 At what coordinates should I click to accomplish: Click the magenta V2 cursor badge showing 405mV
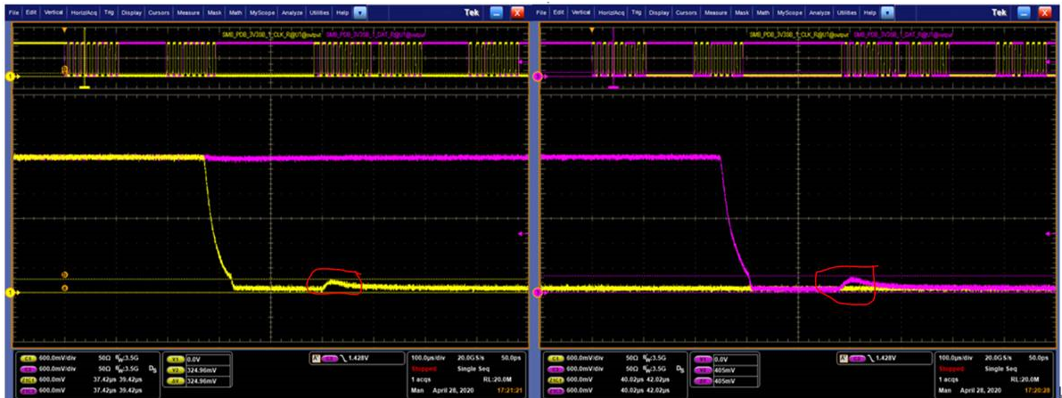pyautogui.click(x=703, y=371)
